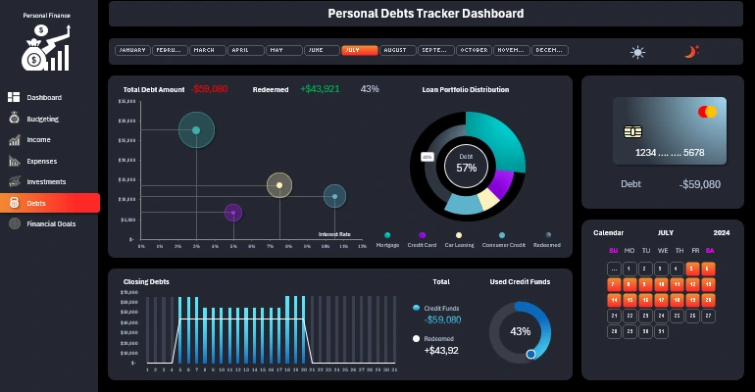The image size is (755, 392).
Task: Click the Dashboard grid icon in sidebar
Action: tap(14, 97)
